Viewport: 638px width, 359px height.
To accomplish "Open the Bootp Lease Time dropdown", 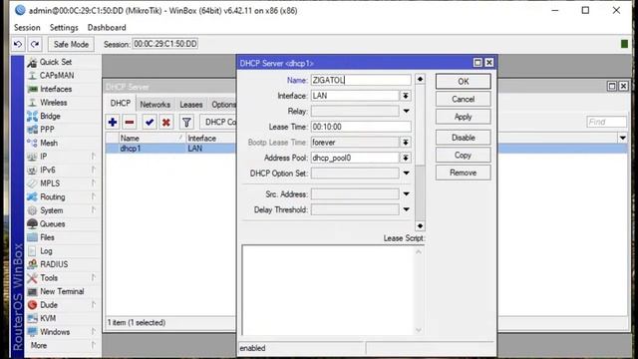I will [x=406, y=142].
